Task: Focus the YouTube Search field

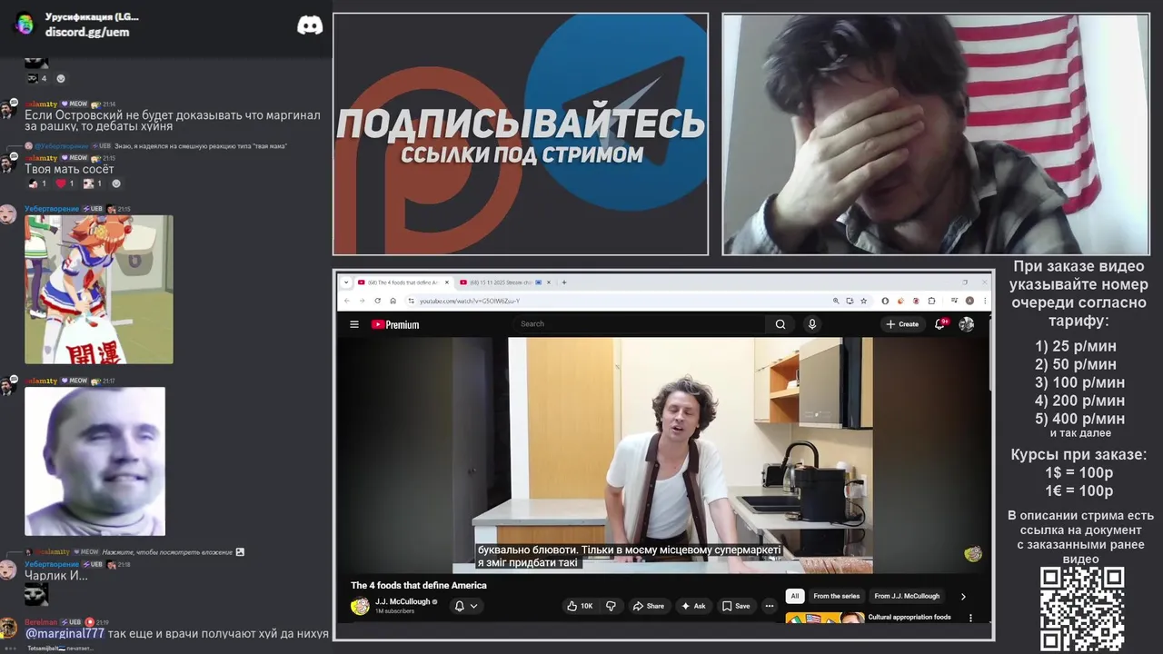Action: (641, 324)
